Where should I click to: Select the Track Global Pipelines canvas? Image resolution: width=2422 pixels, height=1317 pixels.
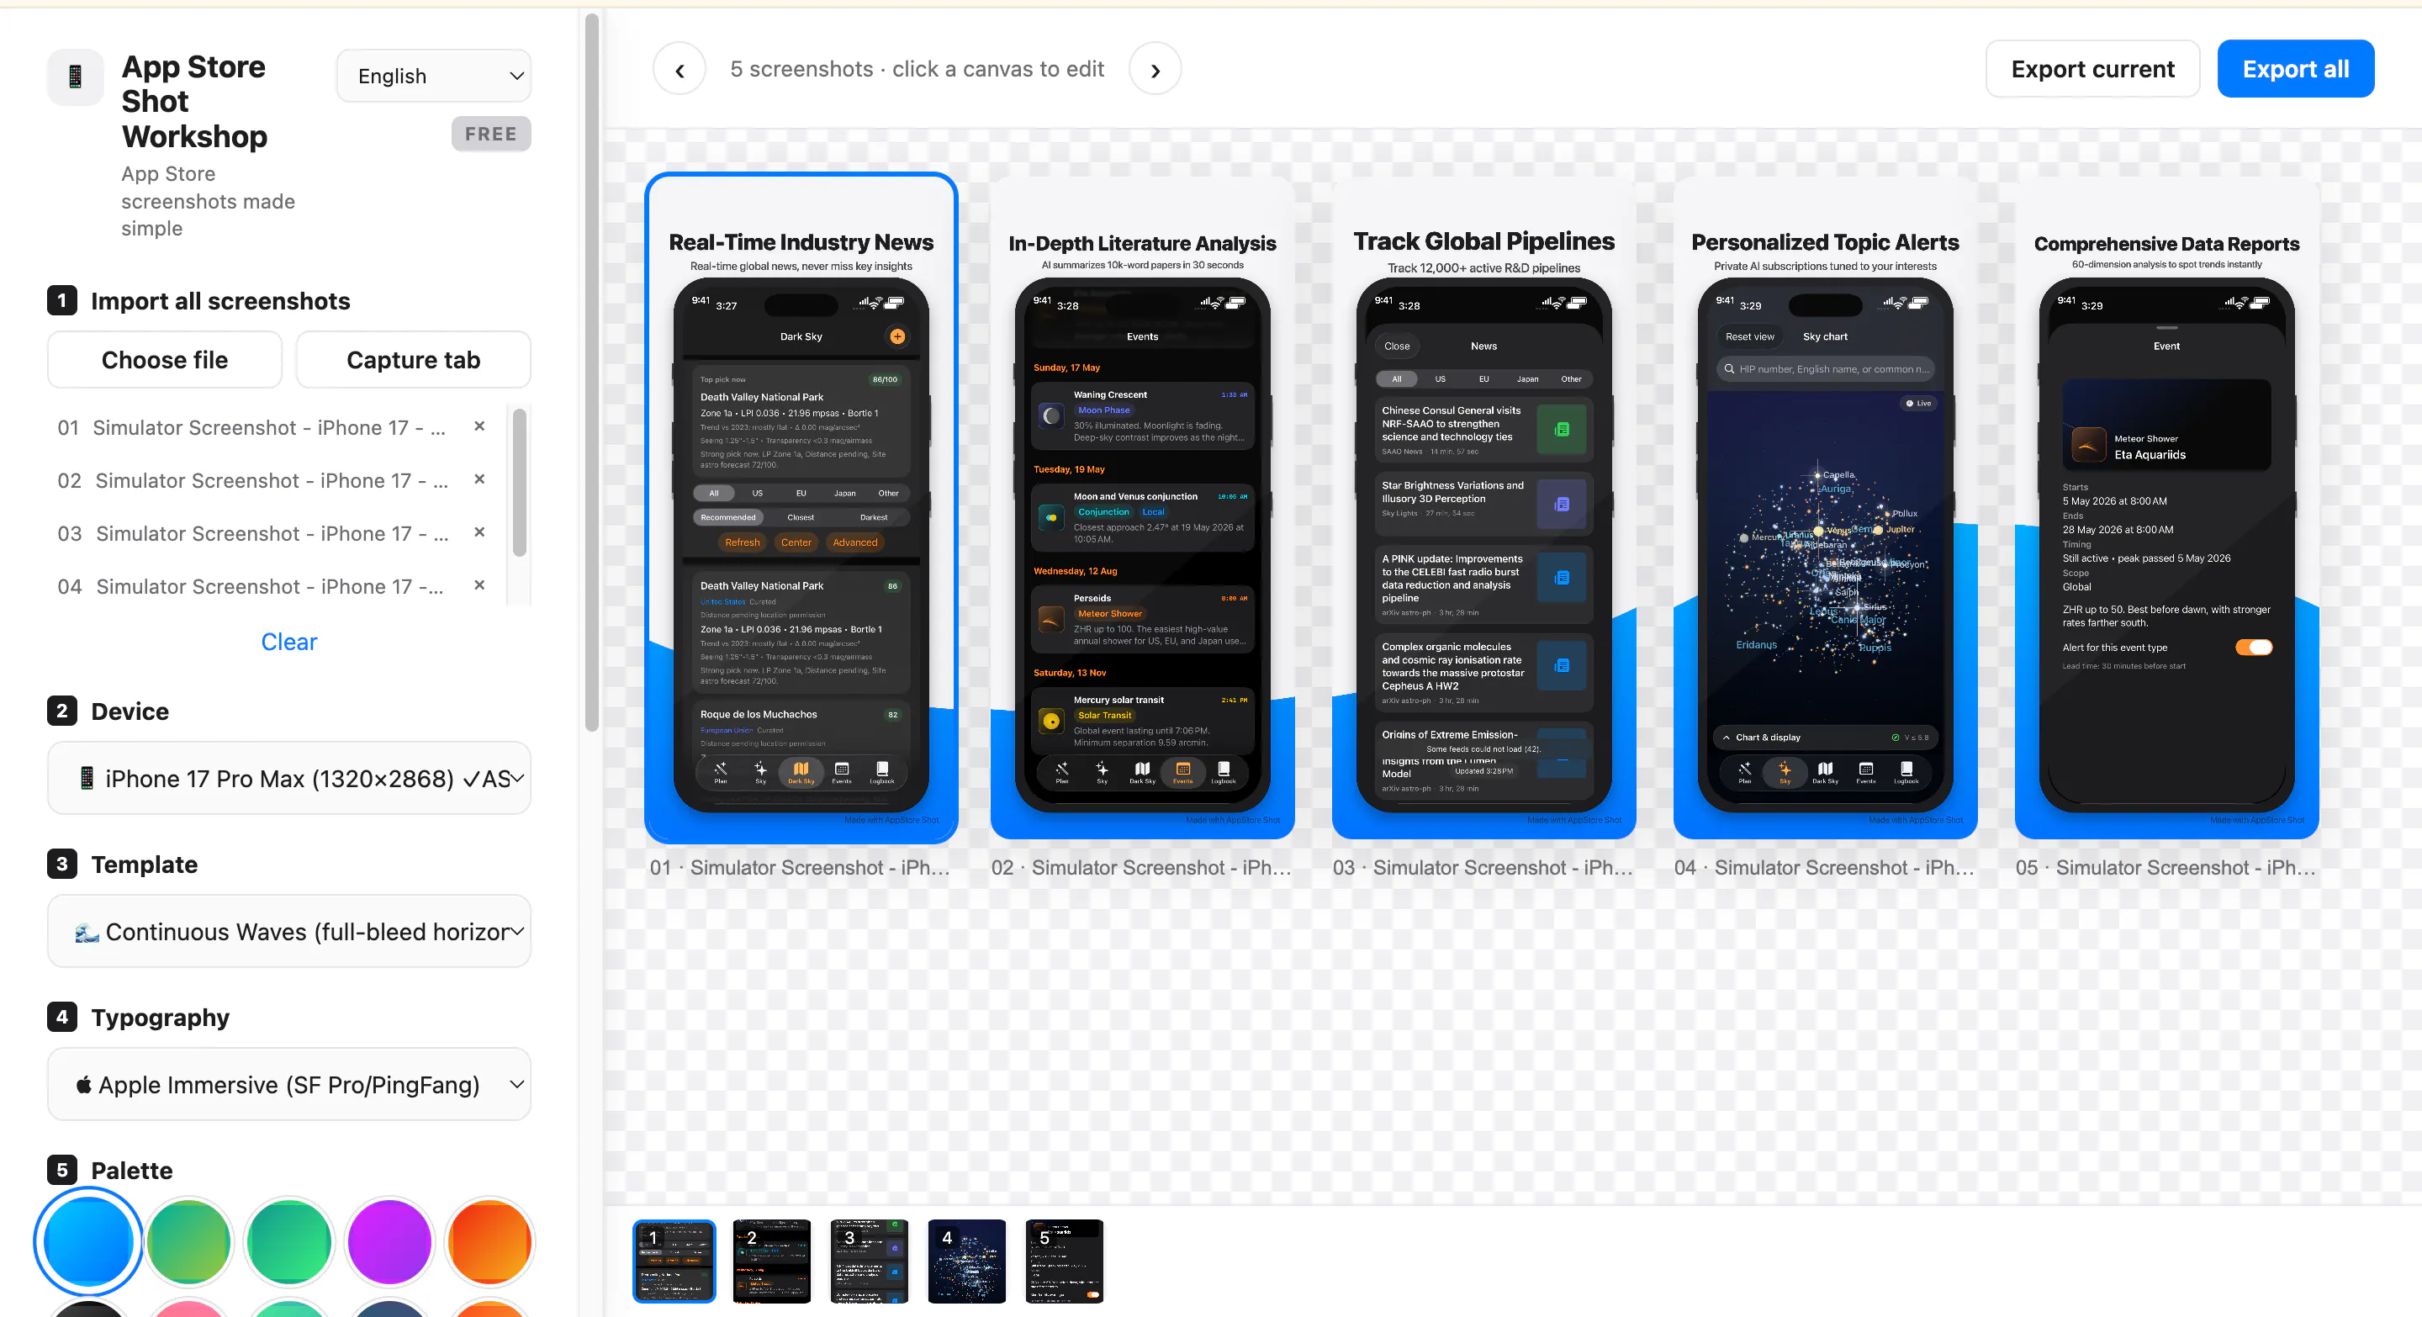(x=1483, y=508)
